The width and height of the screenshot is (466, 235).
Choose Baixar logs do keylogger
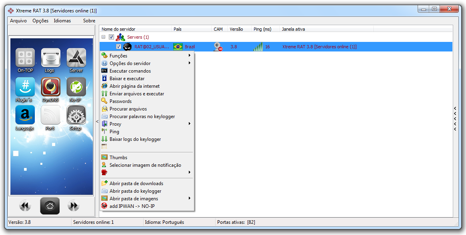click(147, 139)
